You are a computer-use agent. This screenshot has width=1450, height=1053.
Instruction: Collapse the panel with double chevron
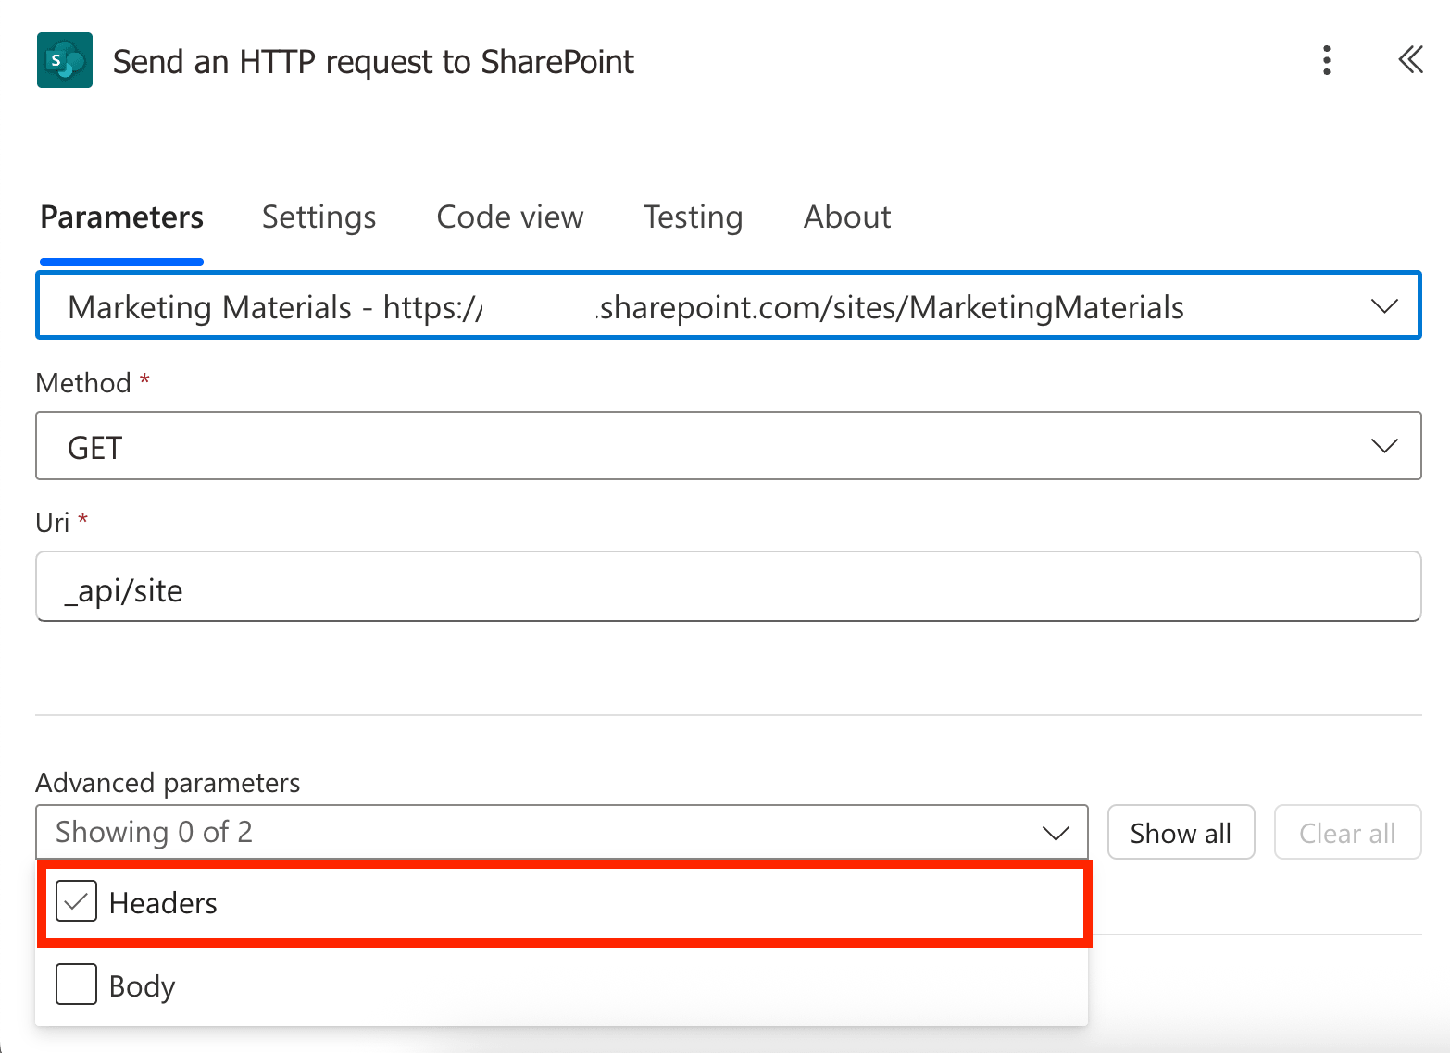click(x=1410, y=60)
